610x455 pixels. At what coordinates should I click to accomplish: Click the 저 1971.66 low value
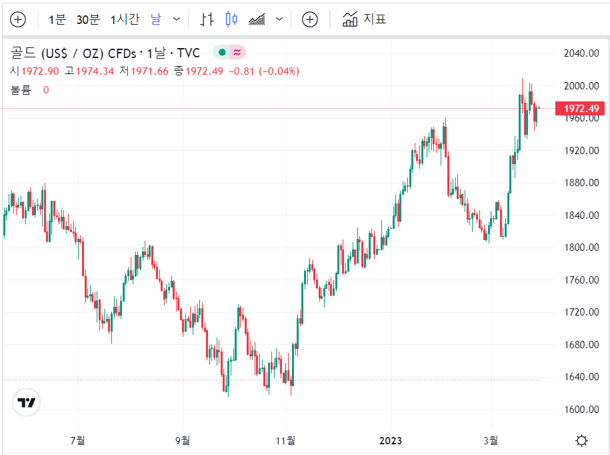tap(144, 71)
